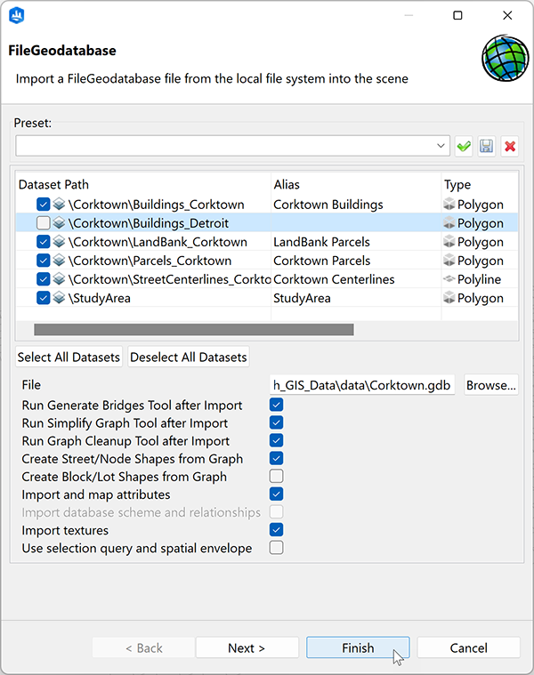Toggle Import and map attributes checkbox

tap(277, 494)
